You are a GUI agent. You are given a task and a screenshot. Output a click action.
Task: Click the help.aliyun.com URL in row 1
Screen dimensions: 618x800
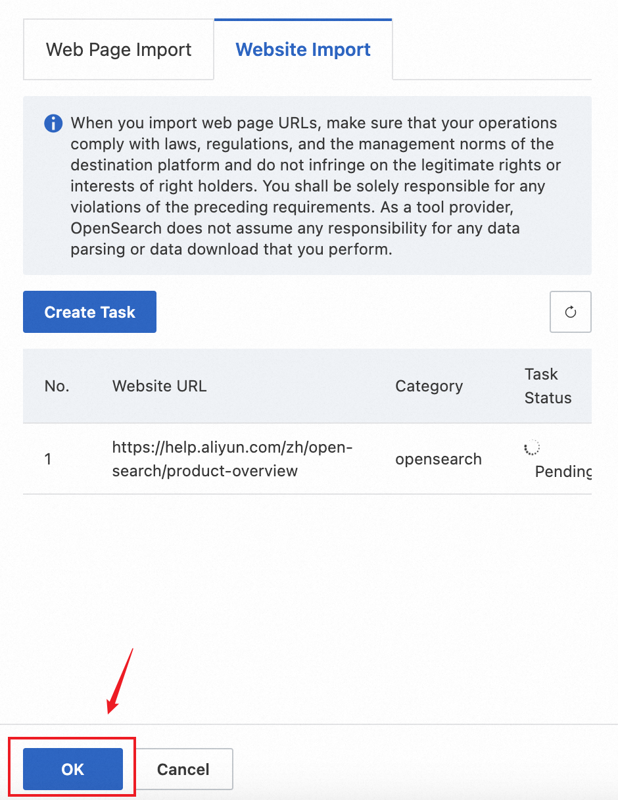tap(233, 459)
